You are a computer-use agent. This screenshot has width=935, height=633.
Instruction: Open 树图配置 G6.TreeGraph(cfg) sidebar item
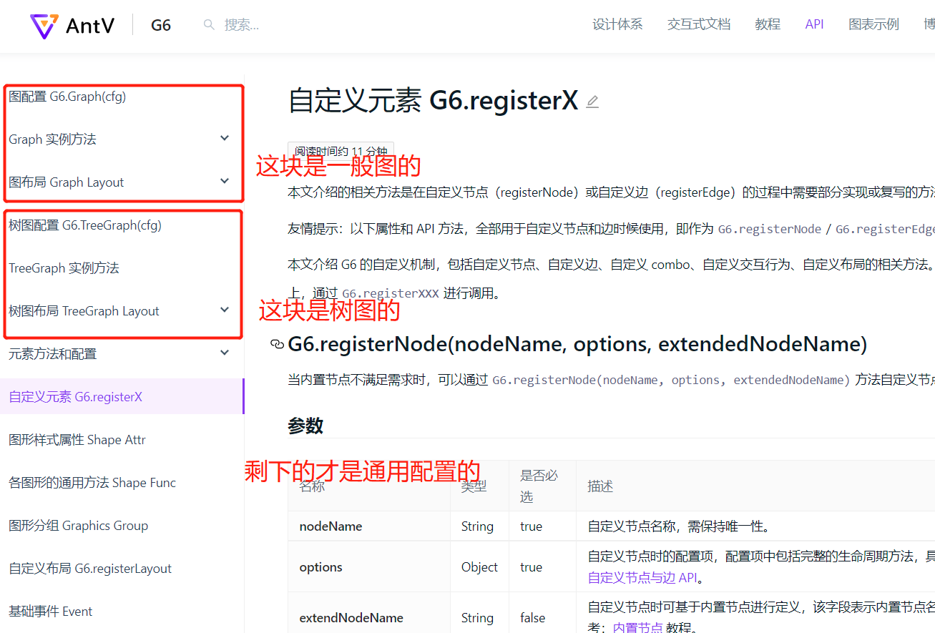tap(85, 225)
